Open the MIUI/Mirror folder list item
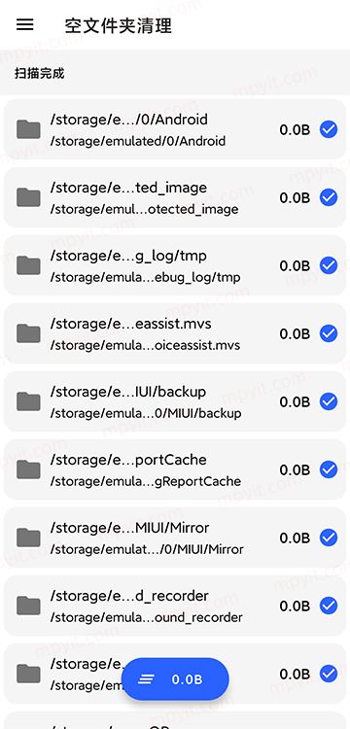Screen dimensions: 350x729 pos(175,538)
